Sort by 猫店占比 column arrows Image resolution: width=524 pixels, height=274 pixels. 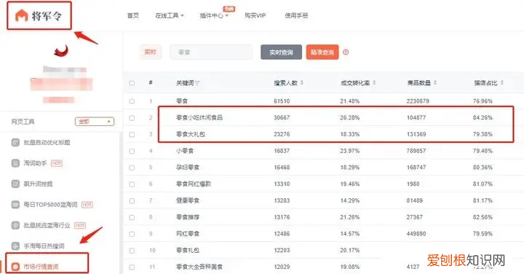[502, 82]
